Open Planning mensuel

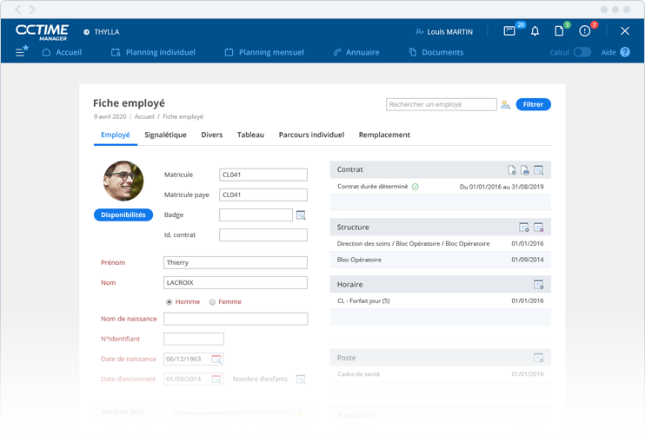(x=264, y=53)
